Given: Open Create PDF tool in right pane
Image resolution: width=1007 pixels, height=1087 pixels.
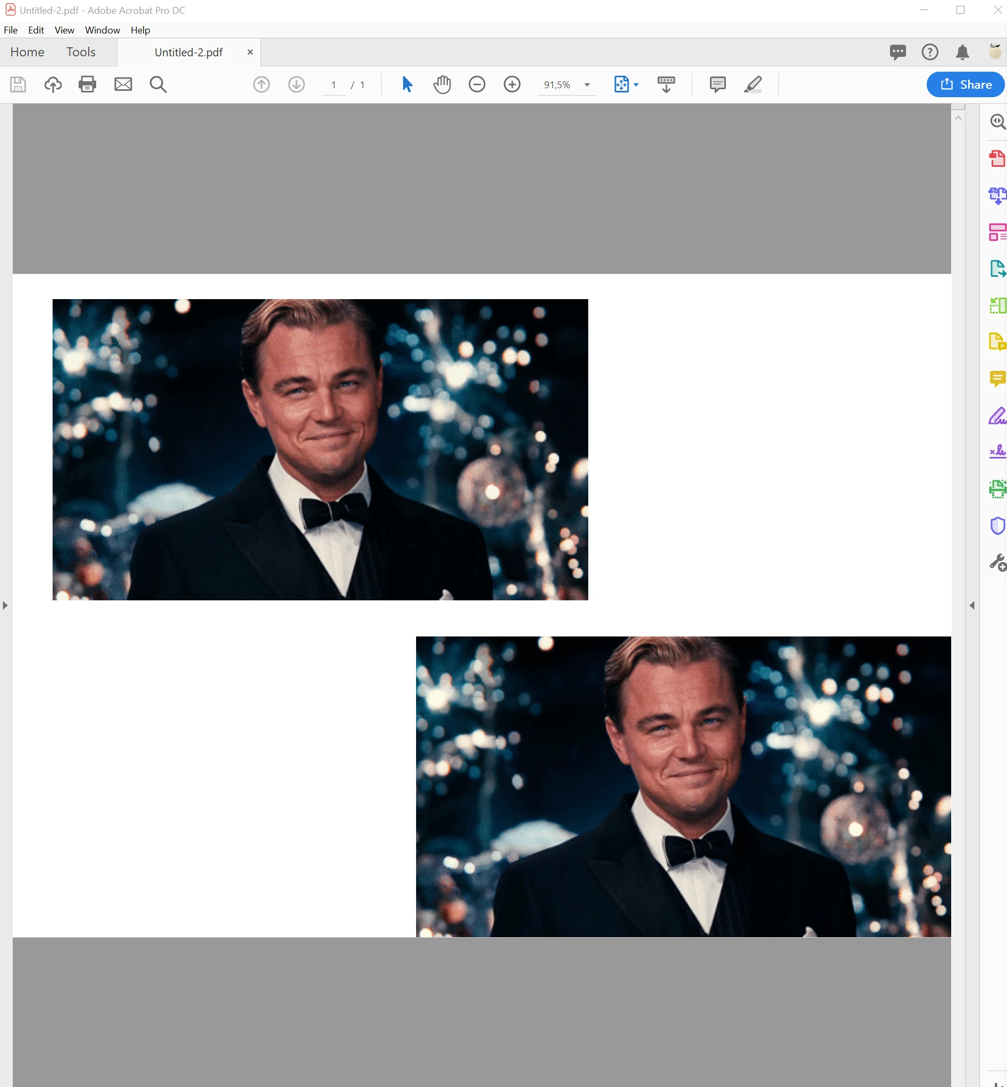Looking at the screenshot, I should click(998, 158).
